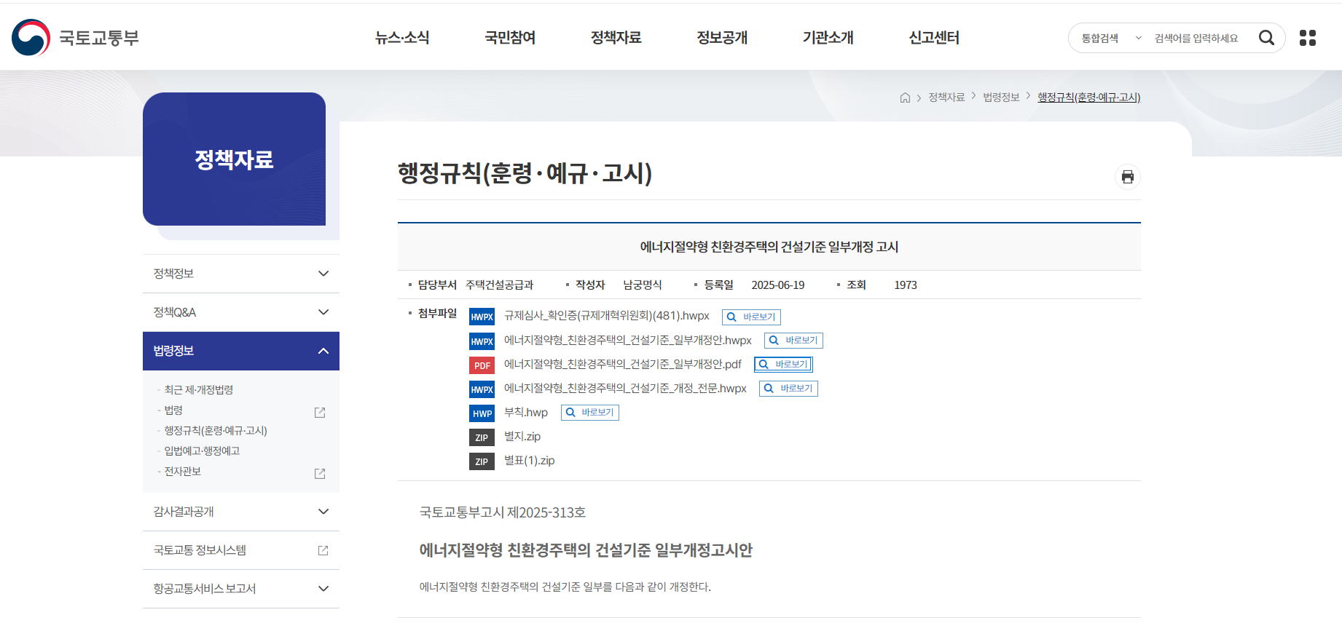
Task: Open the 정보공개 top menu
Action: (x=722, y=38)
